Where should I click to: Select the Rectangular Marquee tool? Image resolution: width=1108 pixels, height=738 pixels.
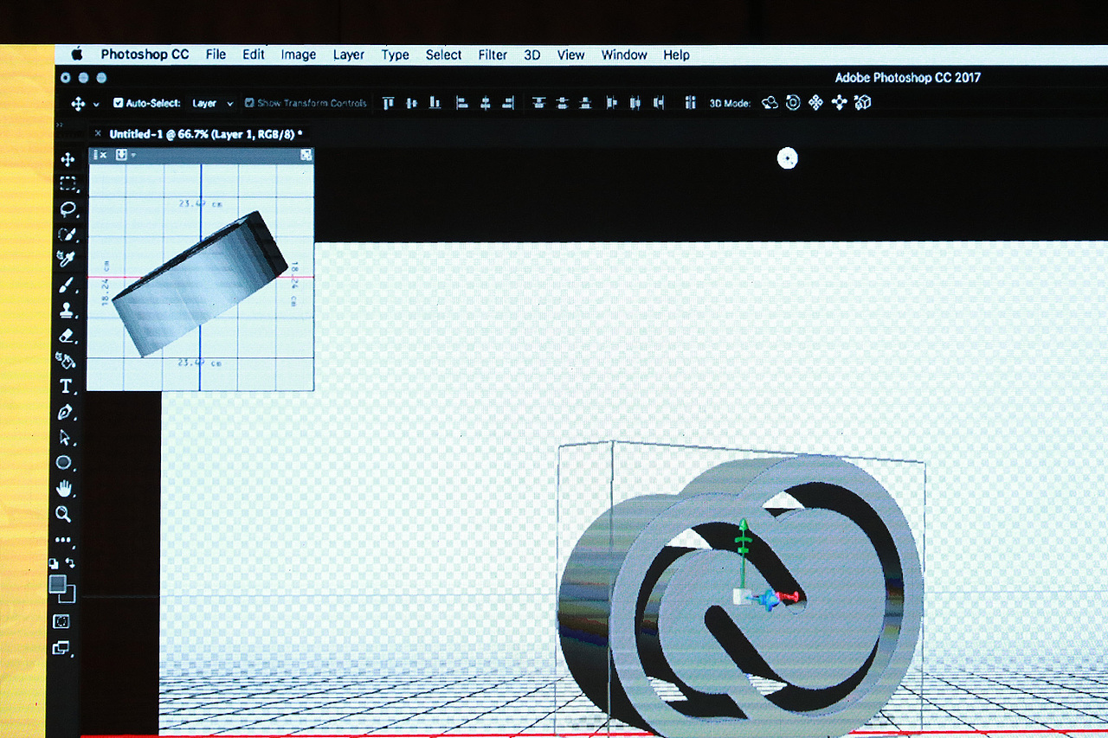[x=67, y=183]
